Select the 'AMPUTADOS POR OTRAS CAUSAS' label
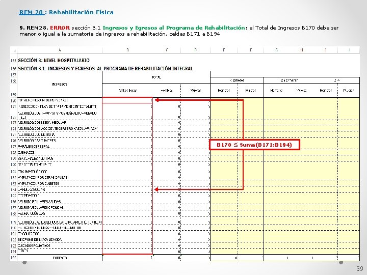367x275 pixels. pyautogui.click(x=43, y=178)
